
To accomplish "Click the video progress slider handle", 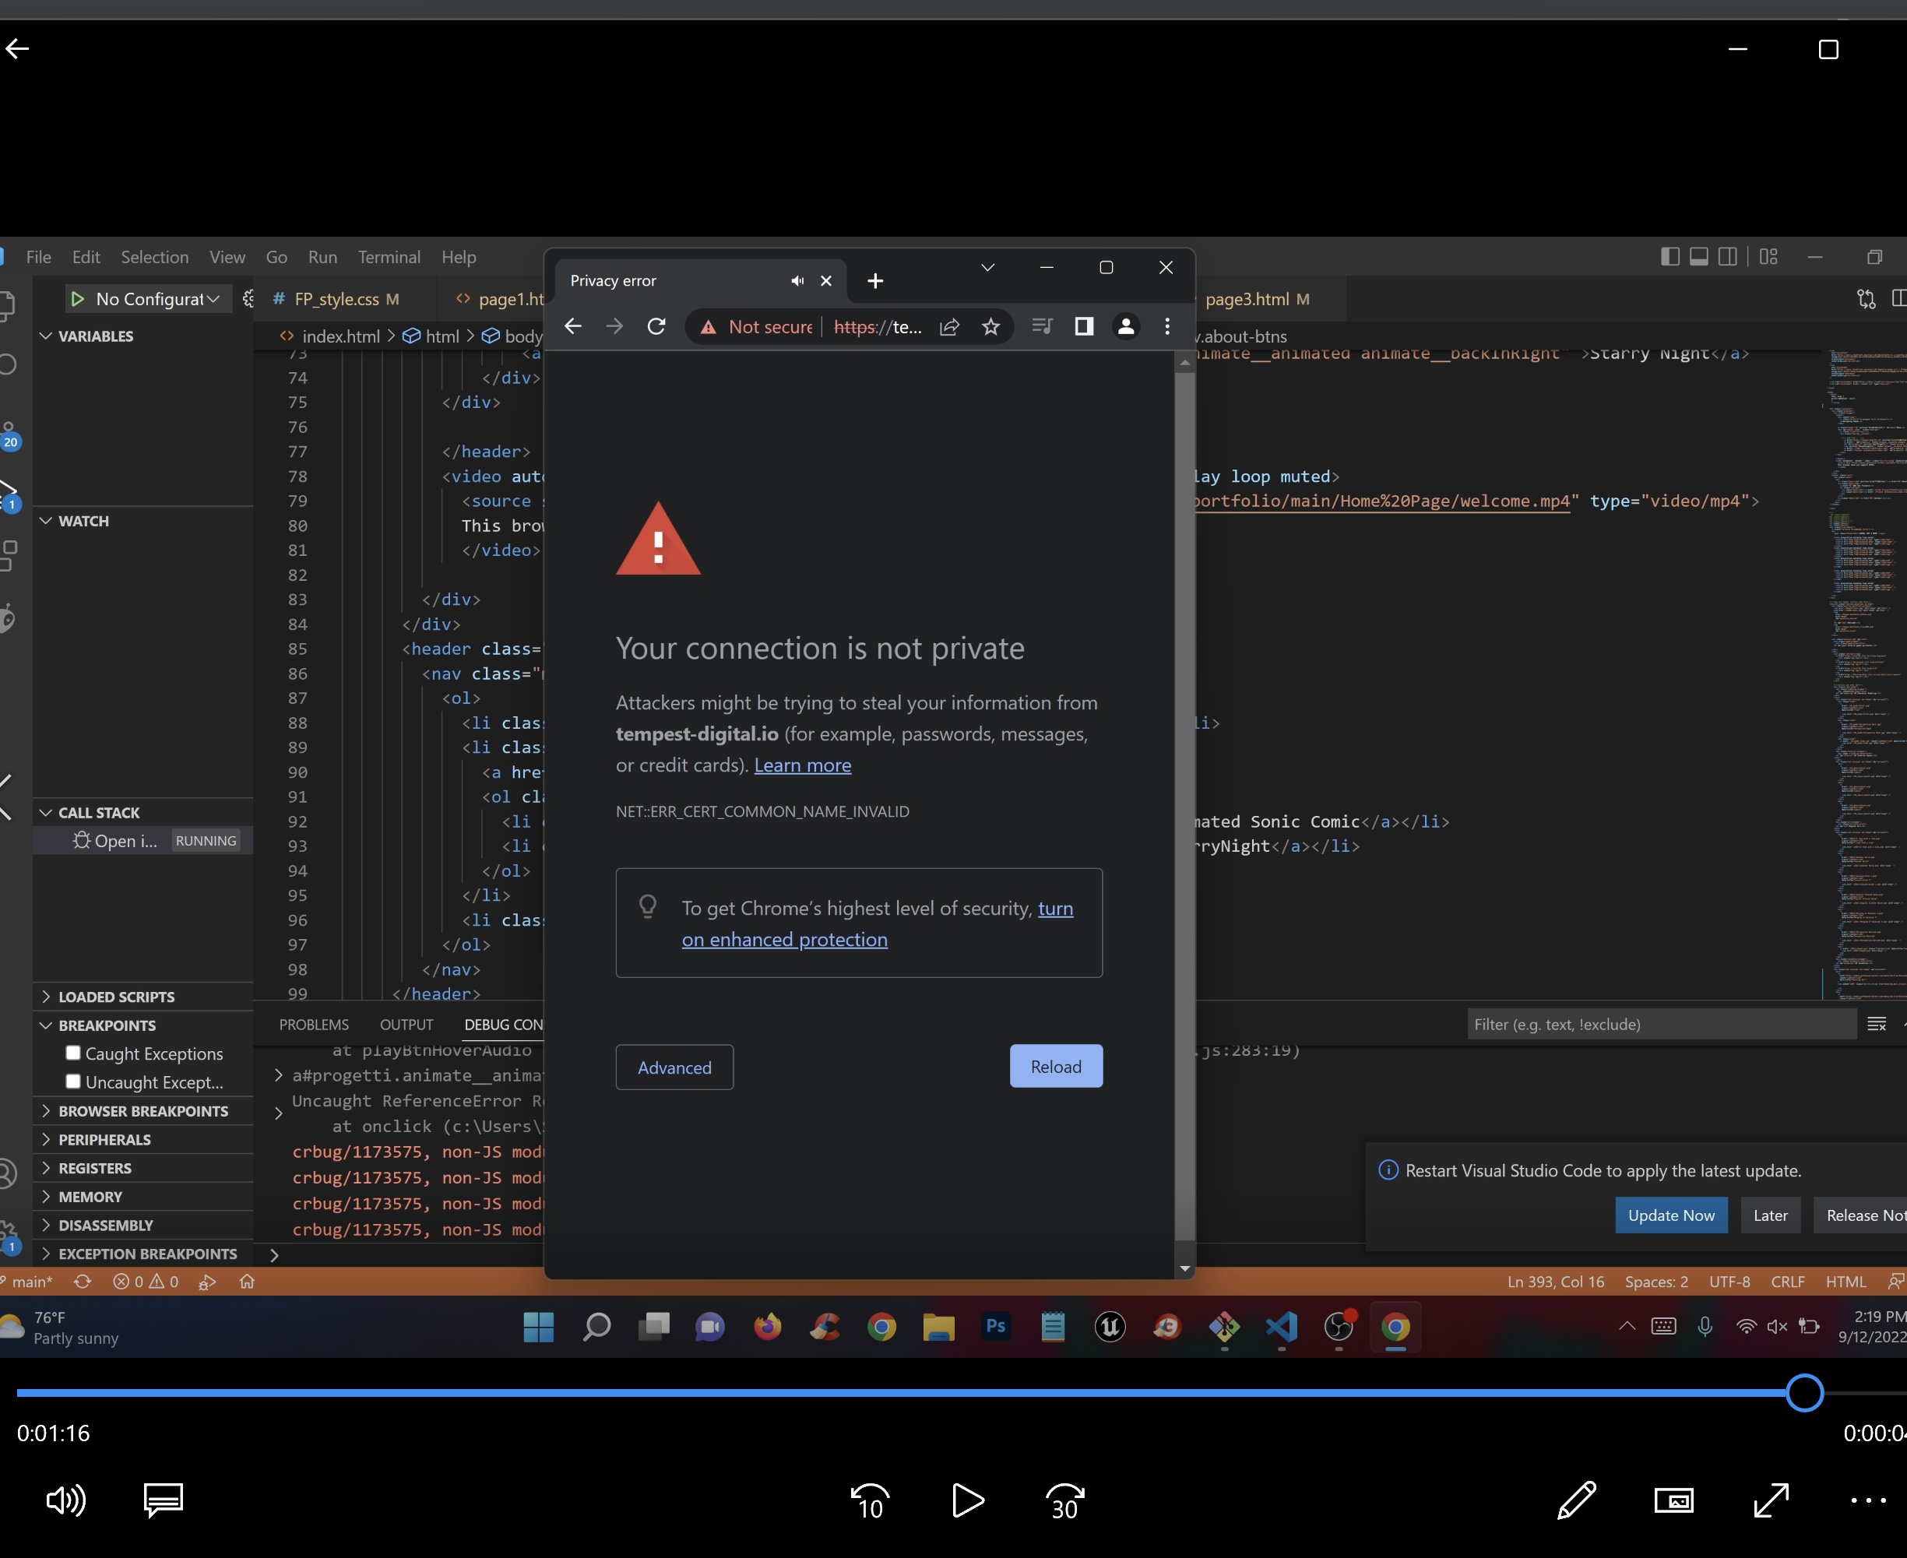I will pyautogui.click(x=1805, y=1393).
